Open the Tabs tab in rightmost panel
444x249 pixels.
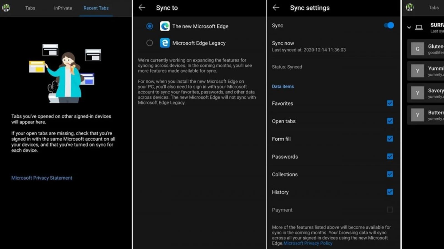(x=434, y=7)
